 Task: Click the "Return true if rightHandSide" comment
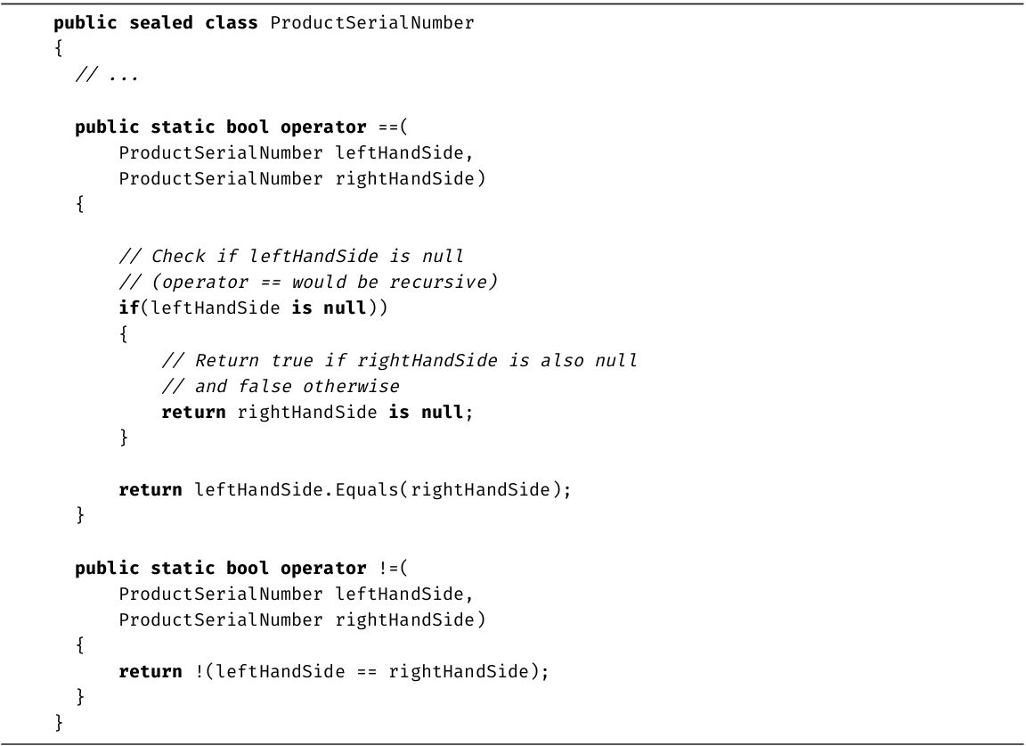[400, 361]
